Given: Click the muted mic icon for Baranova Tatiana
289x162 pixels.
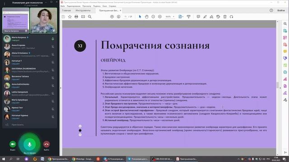Looking at the screenshot, I should pyautogui.click(x=53, y=78).
